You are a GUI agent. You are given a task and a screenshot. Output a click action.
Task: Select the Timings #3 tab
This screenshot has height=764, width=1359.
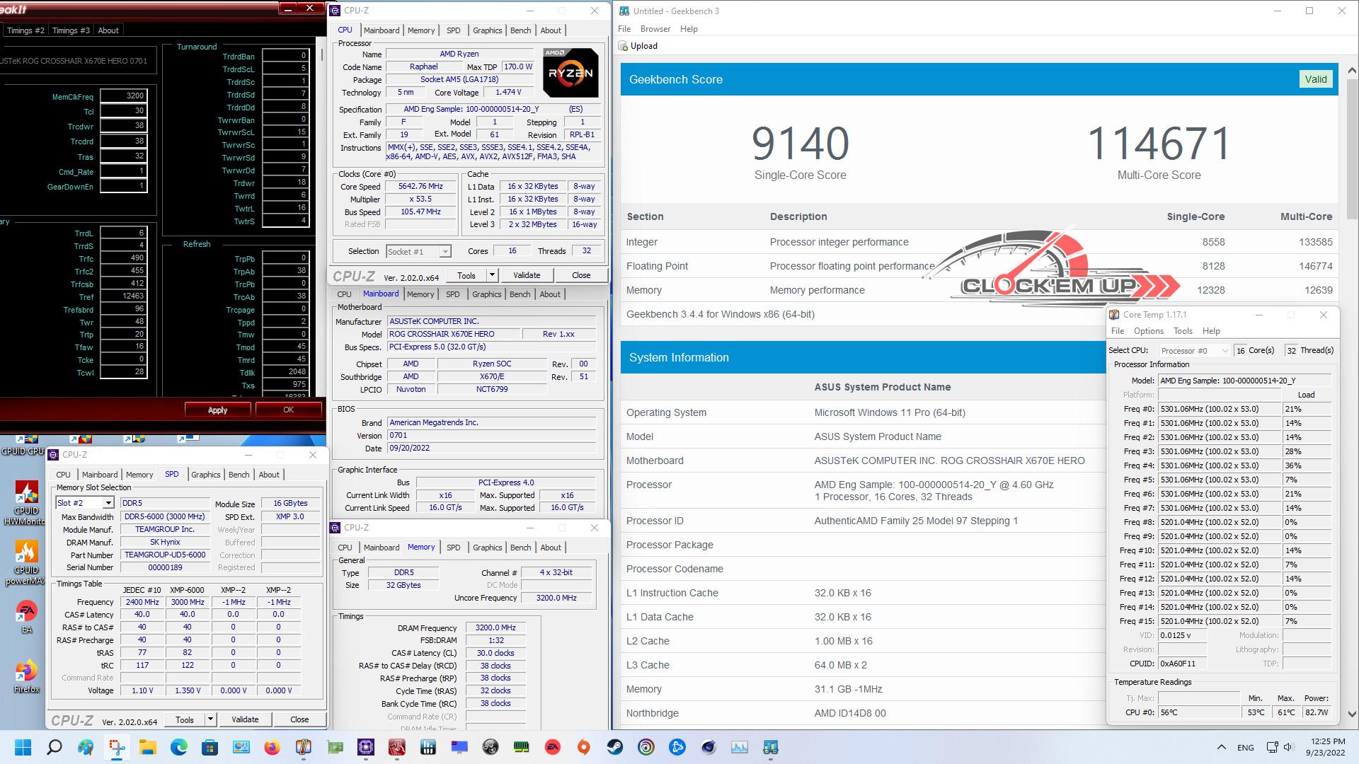(x=71, y=30)
